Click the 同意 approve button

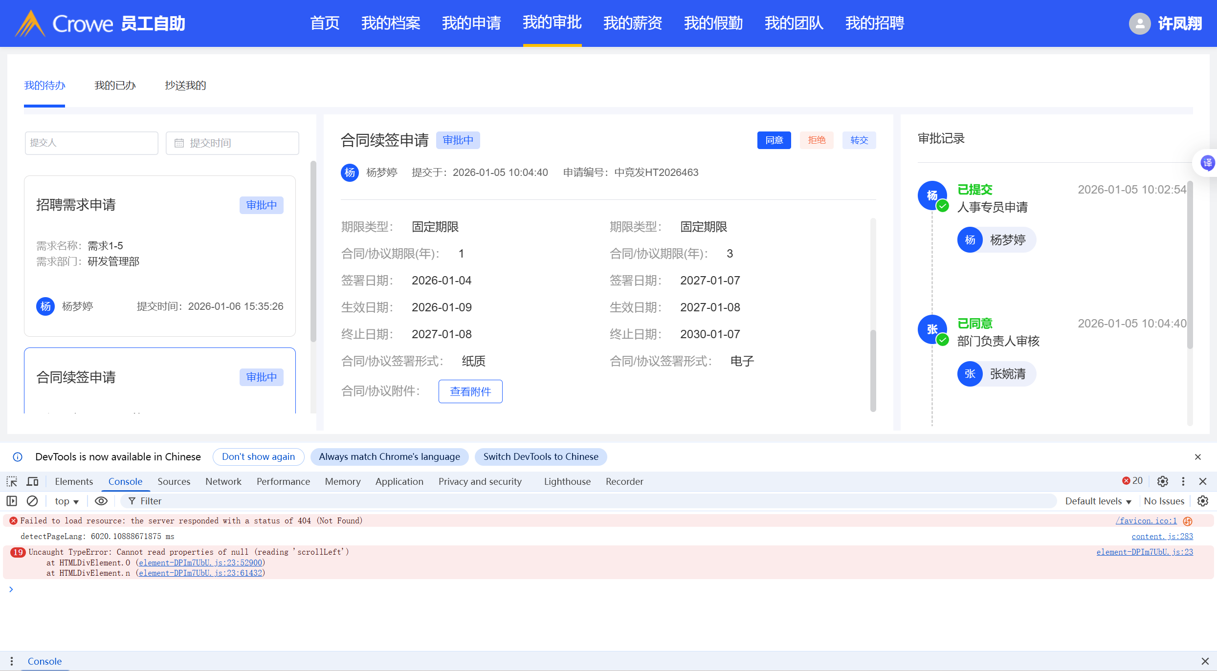774,140
